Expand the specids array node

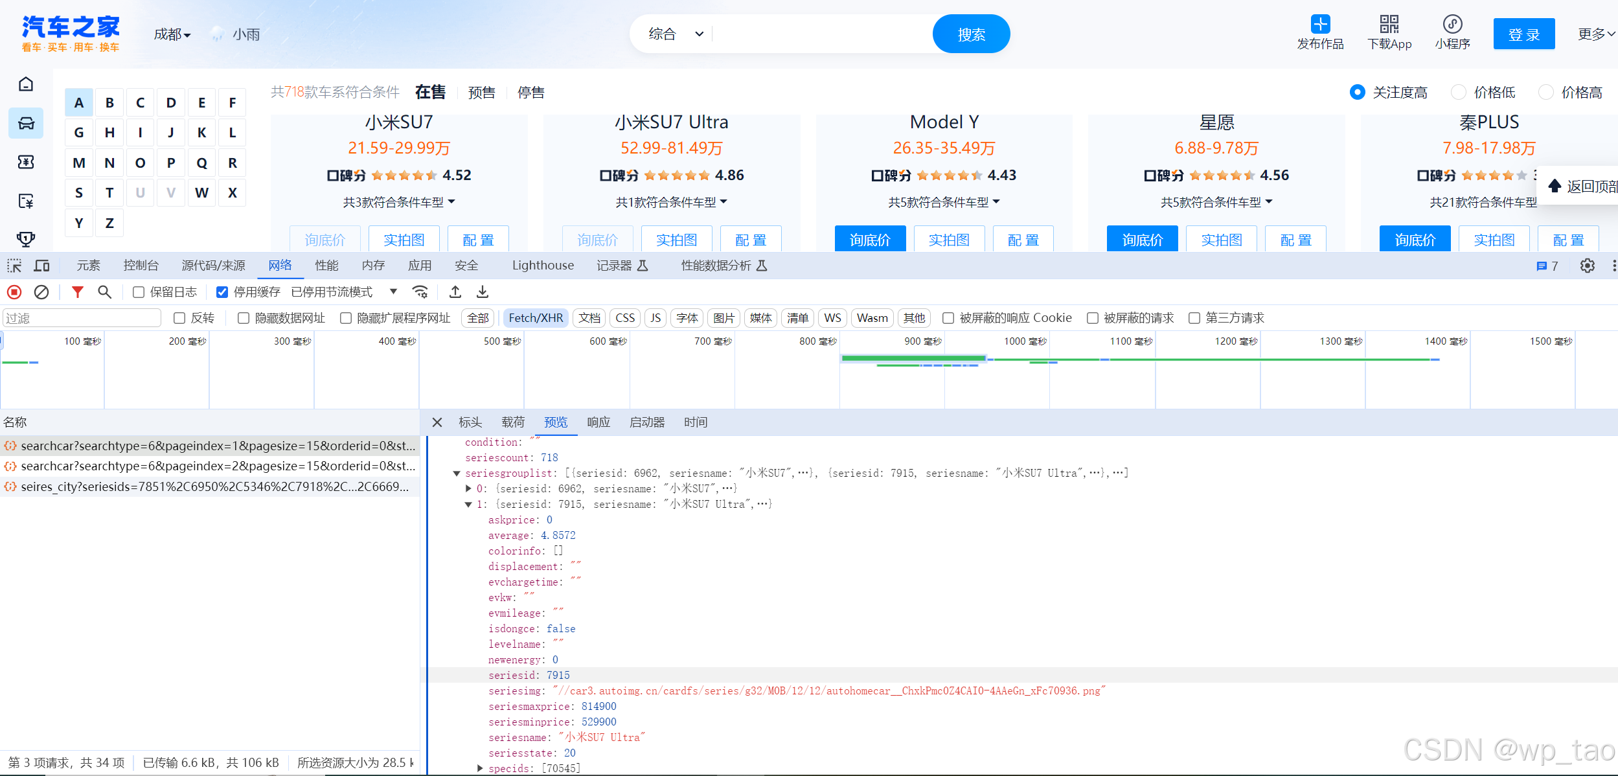pyautogui.click(x=480, y=768)
